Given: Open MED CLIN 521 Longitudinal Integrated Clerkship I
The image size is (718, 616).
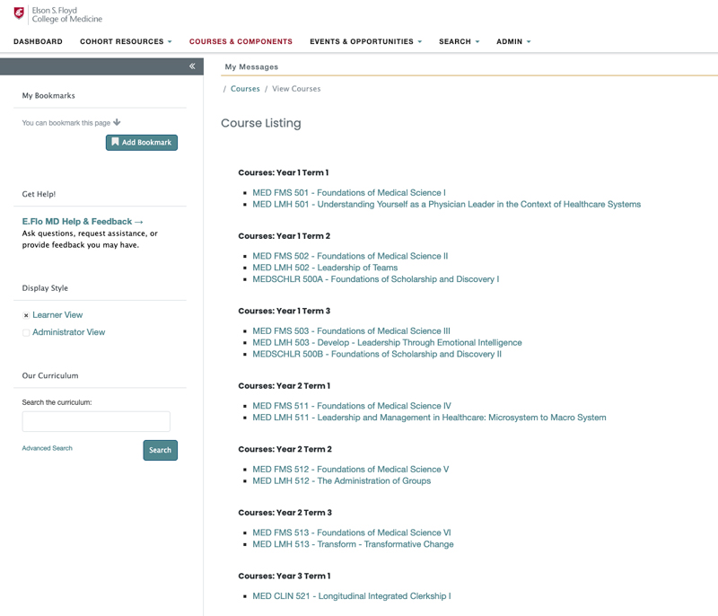Looking at the screenshot, I should (352, 596).
